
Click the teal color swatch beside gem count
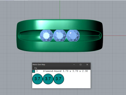[34, 71]
